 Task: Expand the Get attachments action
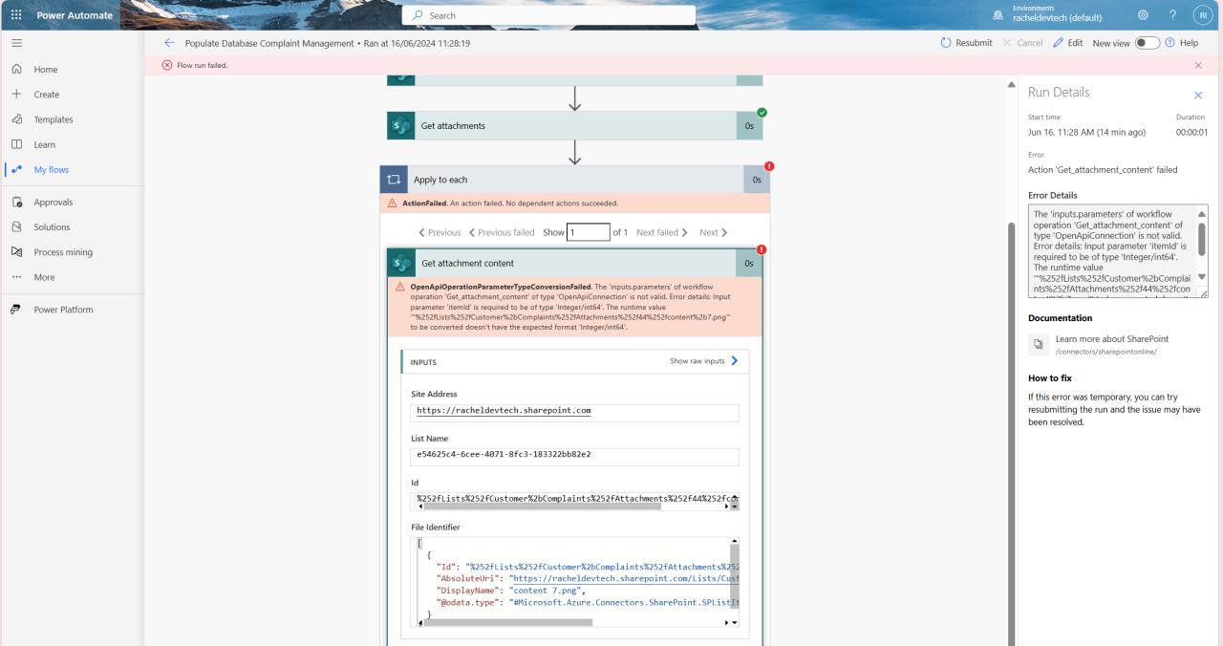tap(574, 125)
